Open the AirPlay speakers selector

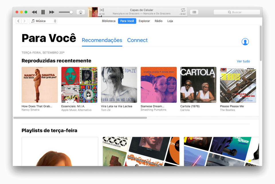click(80, 12)
